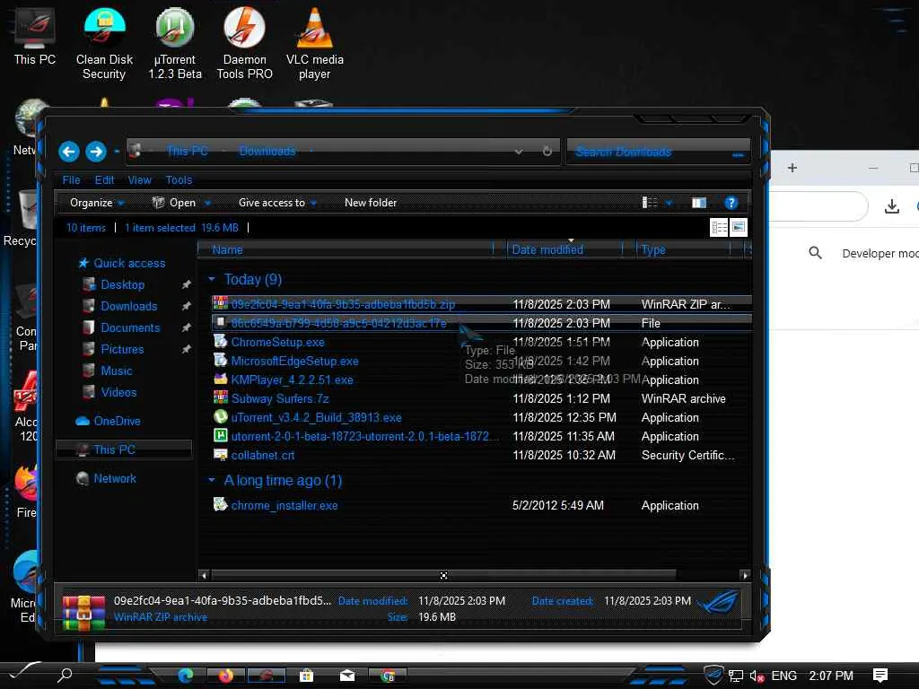Switch to details view icon
Viewport: 919px width, 689px height.
click(719, 227)
